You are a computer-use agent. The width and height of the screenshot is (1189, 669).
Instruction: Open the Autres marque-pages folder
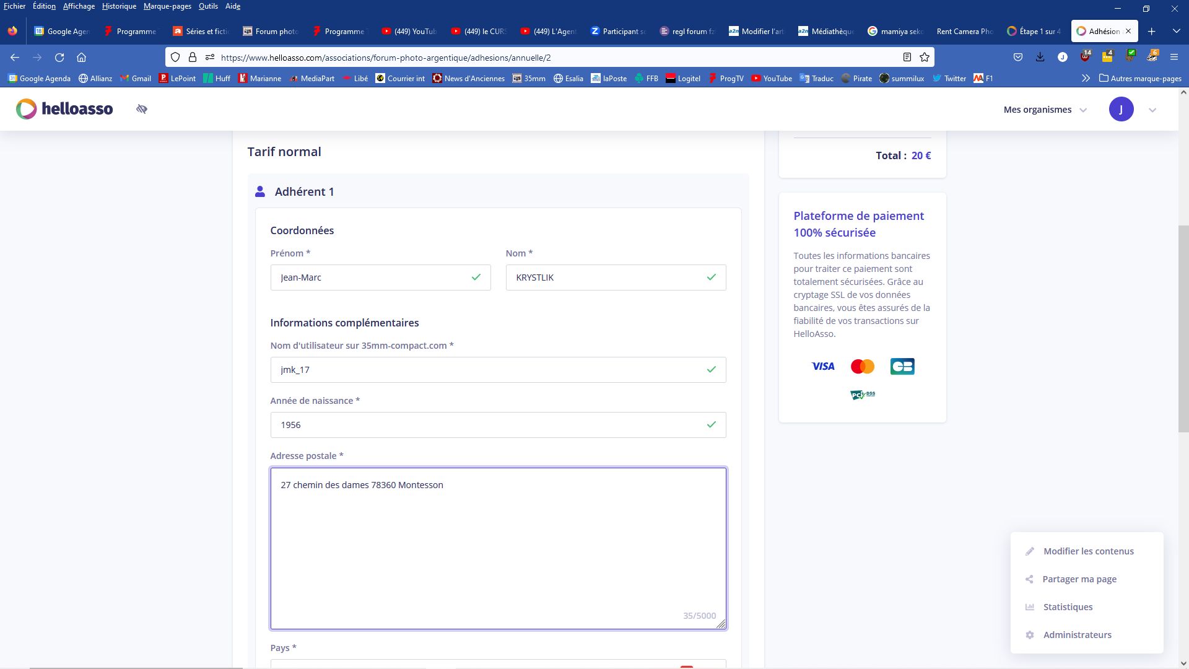pos(1140,78)
